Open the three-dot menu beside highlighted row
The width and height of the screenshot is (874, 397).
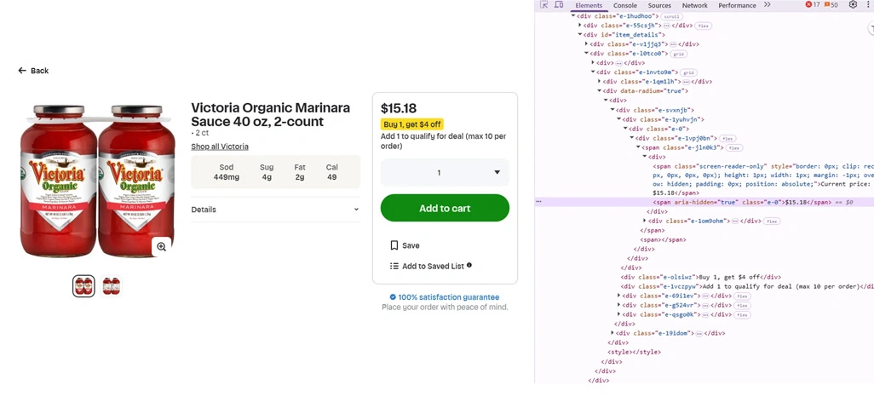[538, 203]
